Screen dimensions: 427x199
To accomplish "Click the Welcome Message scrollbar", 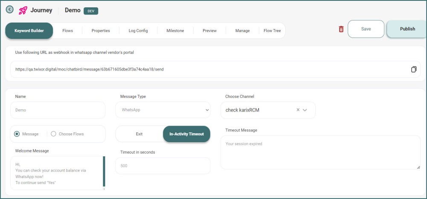I will click(x=104, y=171).
